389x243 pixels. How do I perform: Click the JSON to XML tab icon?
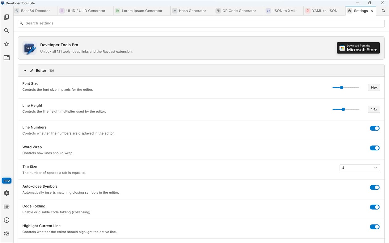click(268, 11)
